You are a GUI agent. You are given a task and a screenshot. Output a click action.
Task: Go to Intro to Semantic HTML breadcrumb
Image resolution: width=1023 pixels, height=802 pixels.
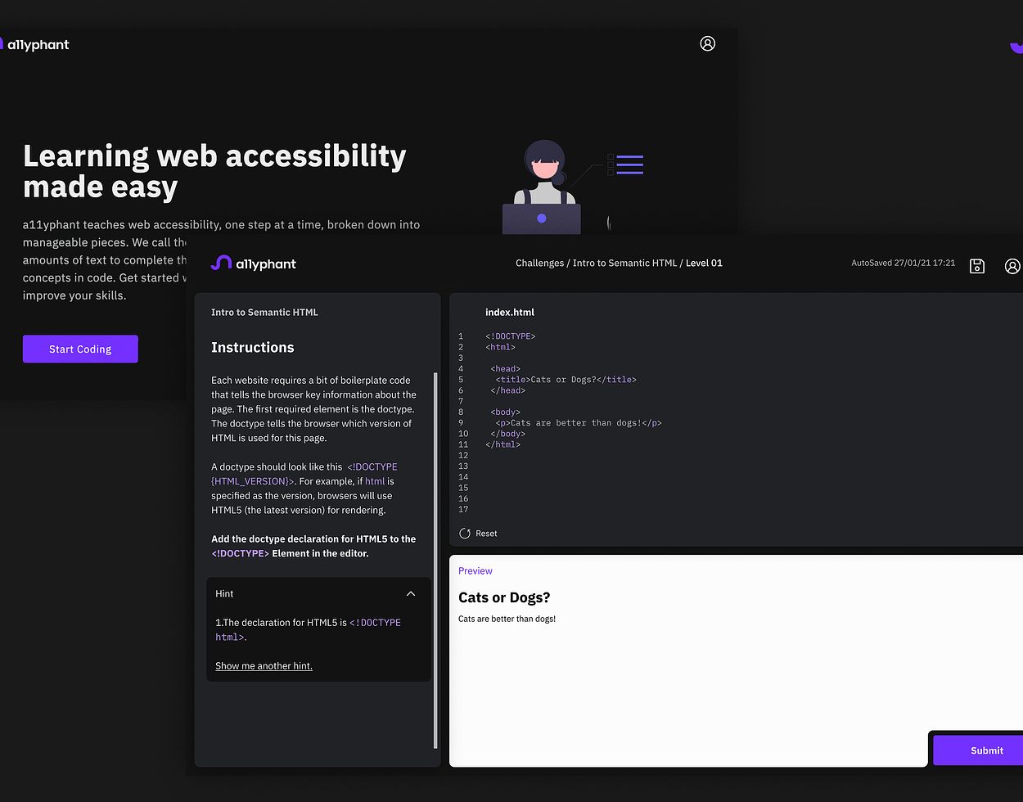coord(624,263)
